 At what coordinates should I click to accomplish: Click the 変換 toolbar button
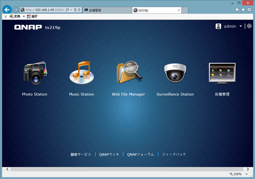(x=15, y=16)
